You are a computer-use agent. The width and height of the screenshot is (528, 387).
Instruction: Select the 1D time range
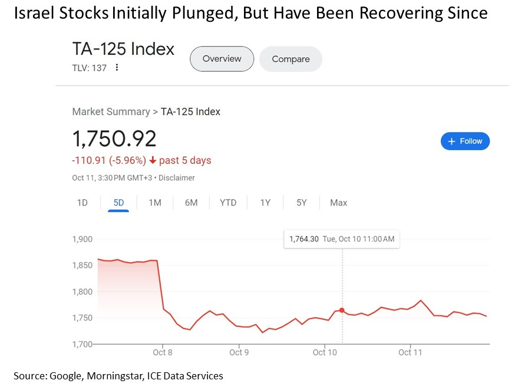click(82, 203)
